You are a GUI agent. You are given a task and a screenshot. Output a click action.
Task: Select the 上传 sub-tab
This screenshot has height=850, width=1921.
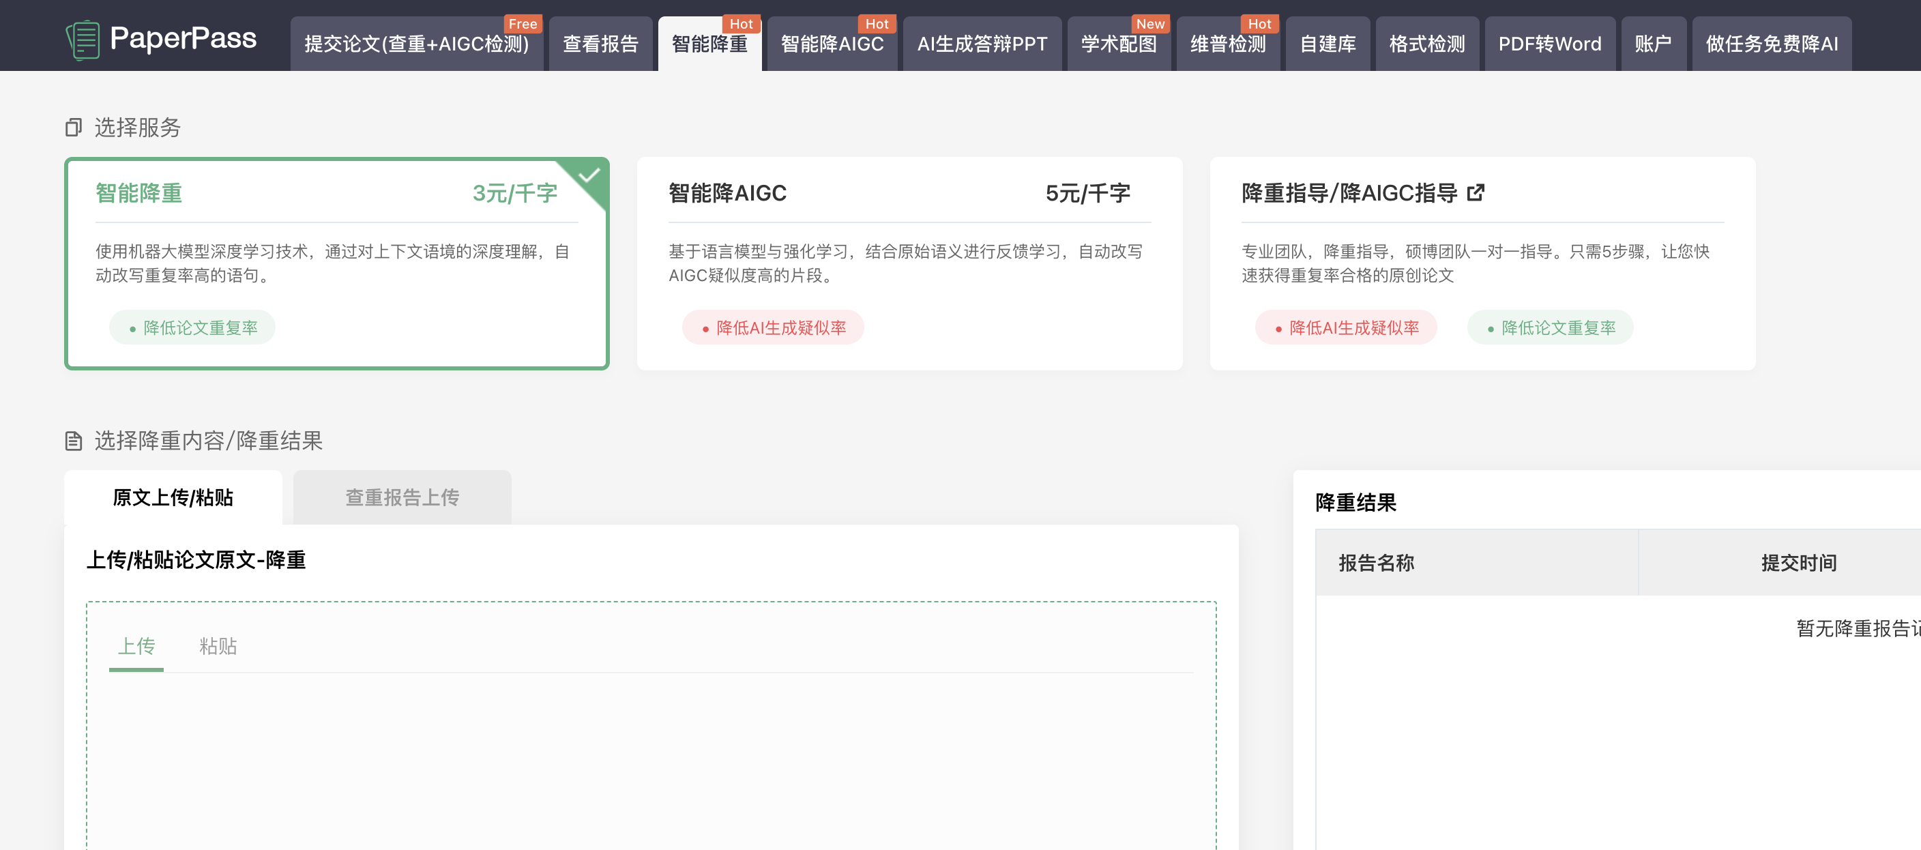136,646
